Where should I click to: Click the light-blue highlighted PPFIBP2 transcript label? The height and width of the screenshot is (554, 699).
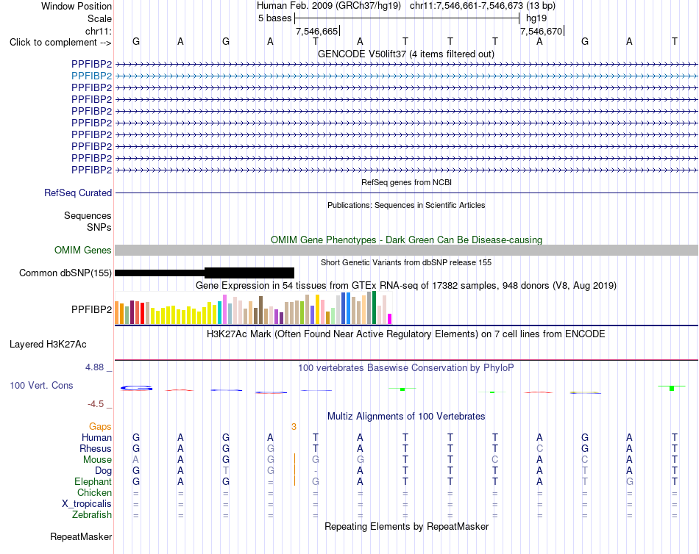(91, 76)
